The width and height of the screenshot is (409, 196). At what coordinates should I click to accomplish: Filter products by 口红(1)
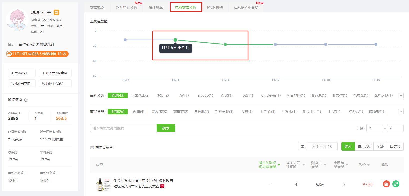tap(335, 112)
